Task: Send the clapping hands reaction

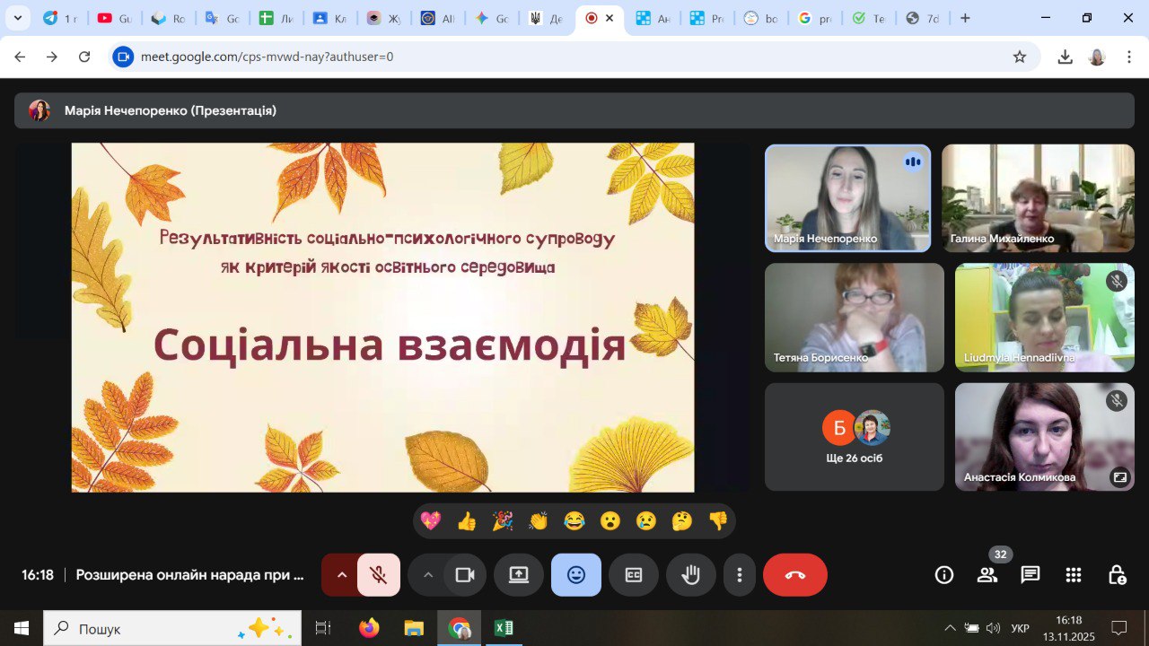Action: click(539, 521)
